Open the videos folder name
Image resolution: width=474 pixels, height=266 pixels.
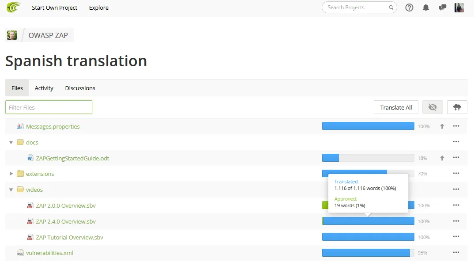pyautogui.click(x=34, y=190)
